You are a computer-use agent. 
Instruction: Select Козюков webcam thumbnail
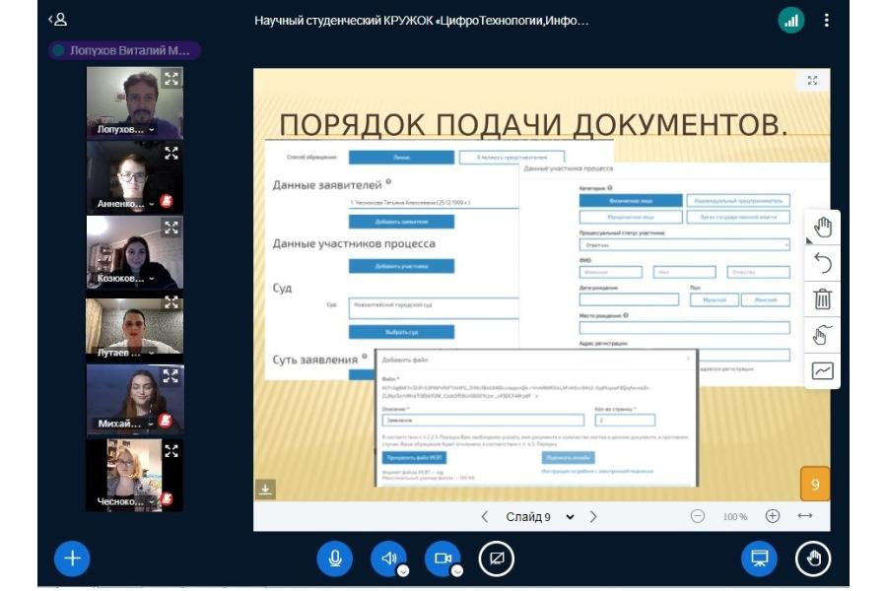135,252
